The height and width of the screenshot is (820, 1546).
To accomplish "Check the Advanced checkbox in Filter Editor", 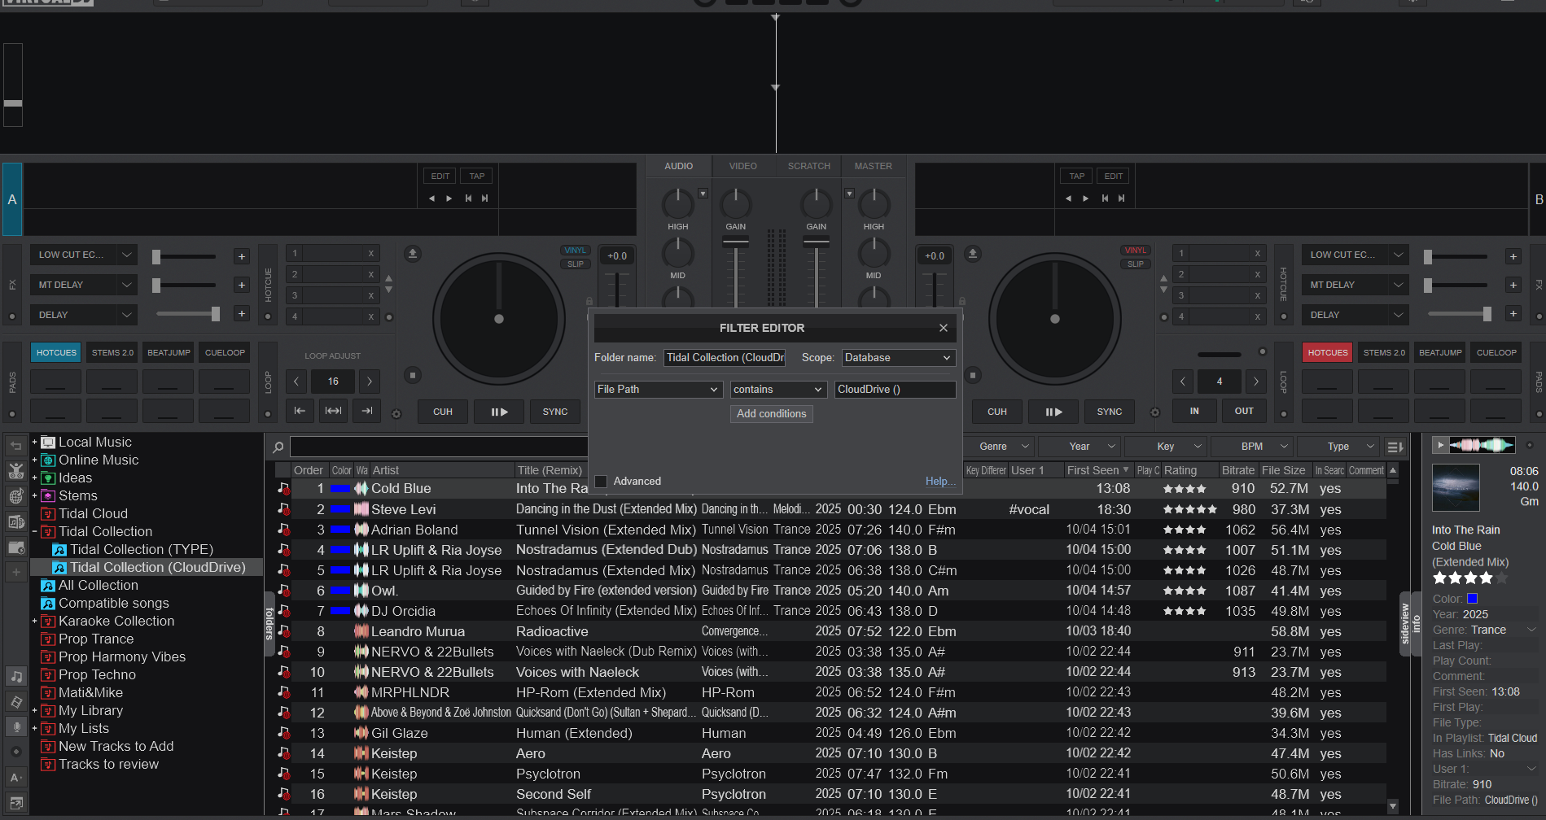I will pos(601,481).
